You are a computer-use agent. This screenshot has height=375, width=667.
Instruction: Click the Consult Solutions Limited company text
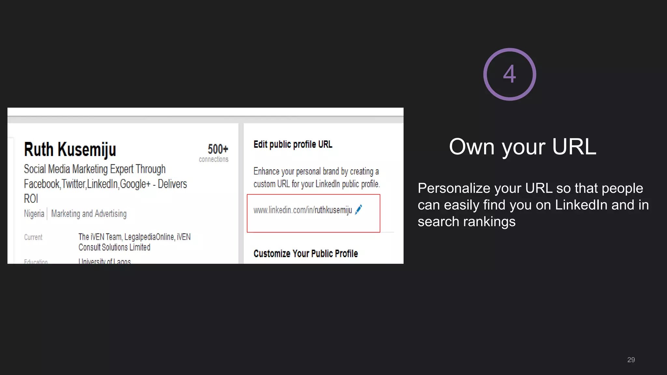(114, 247)
